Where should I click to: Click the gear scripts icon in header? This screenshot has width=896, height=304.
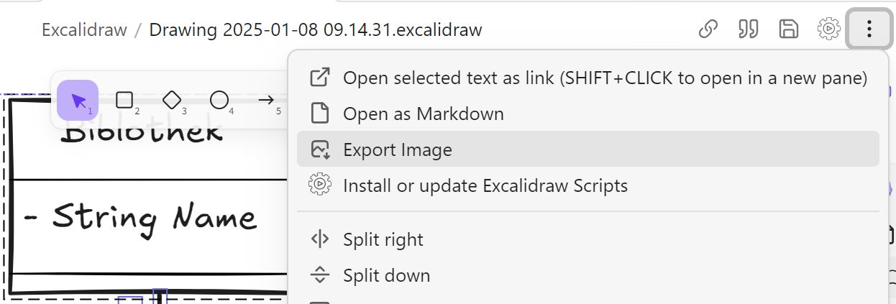point(829,29)
